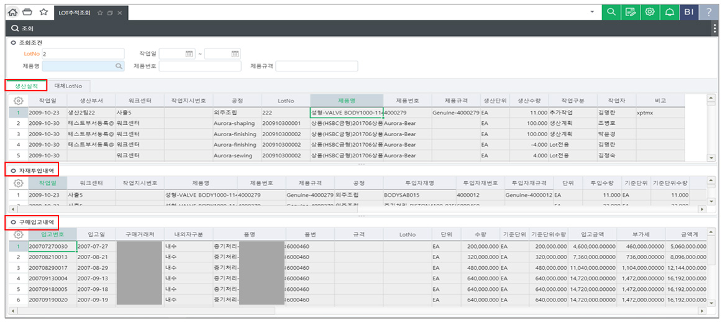Close the LOT추적조회 tab
The width and height of the screenshot is (725, 322).
[x=120, y=13]
